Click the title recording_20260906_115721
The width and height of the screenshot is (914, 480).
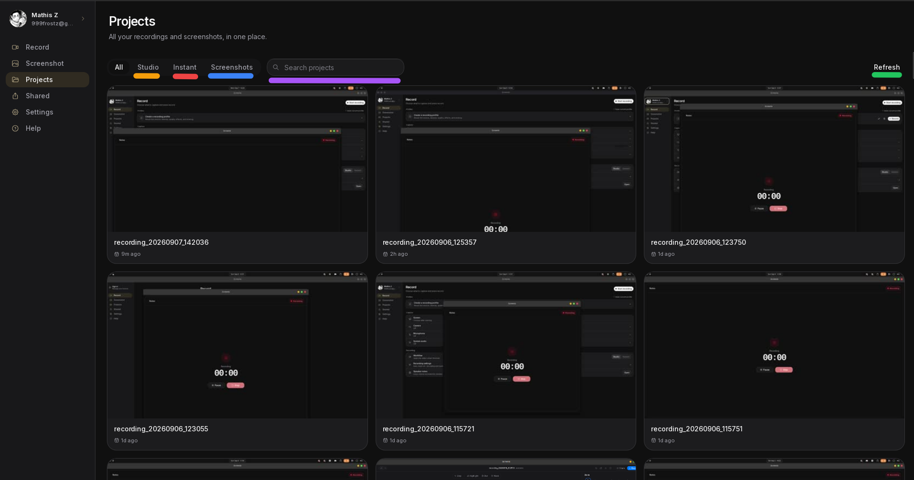click(429, 429)
